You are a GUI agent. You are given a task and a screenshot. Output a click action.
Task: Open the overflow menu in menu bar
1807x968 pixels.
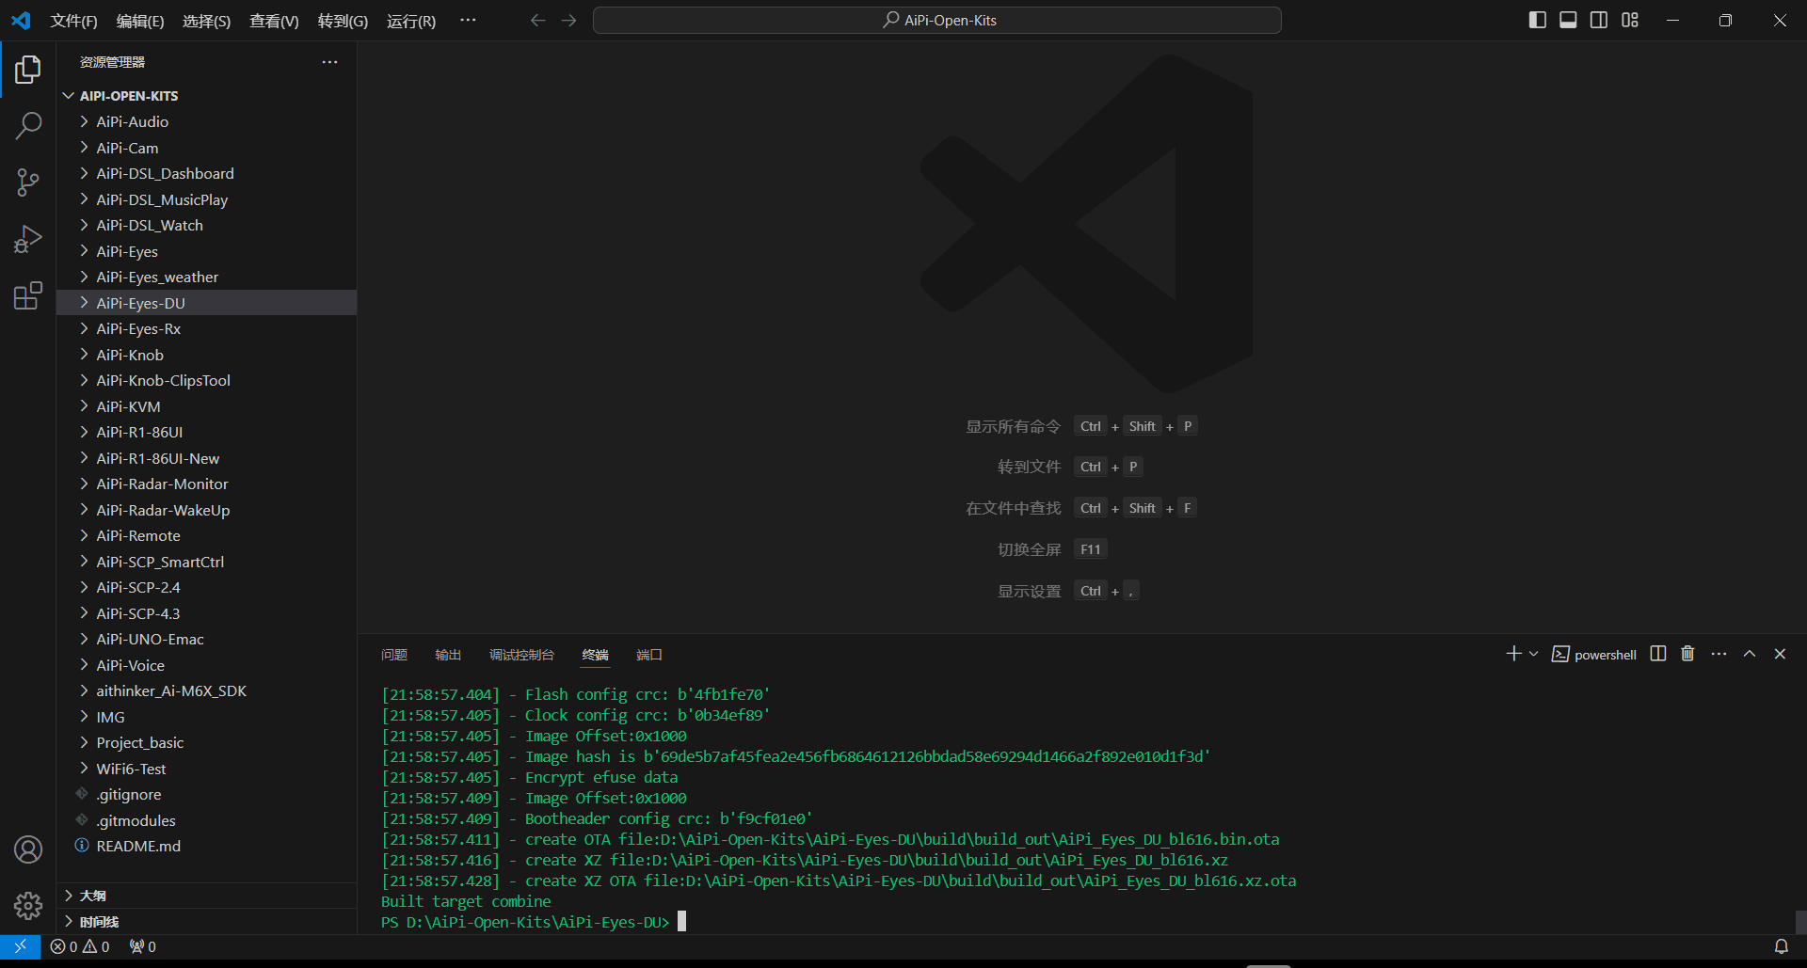[468, 20]
